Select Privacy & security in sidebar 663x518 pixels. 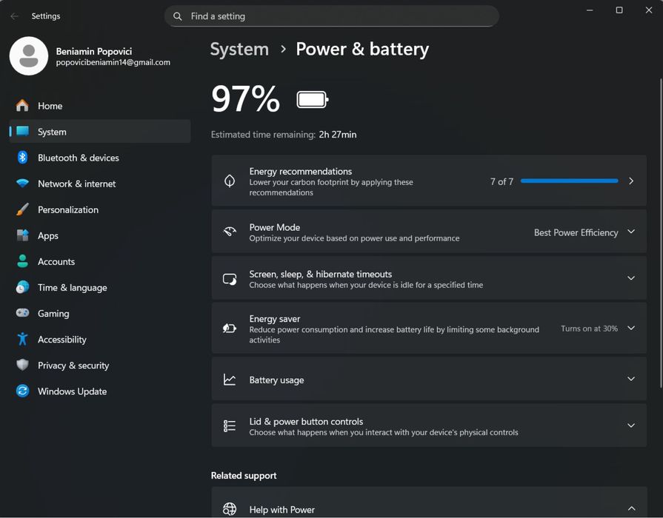[x=100, y=366]
